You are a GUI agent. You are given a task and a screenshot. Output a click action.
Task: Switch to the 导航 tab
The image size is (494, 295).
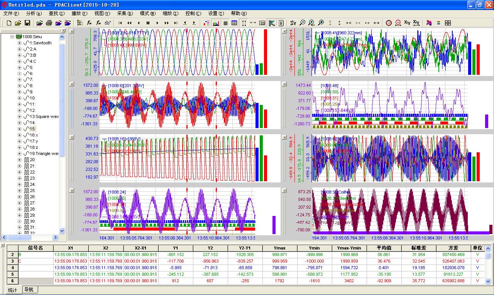click(x=29, y=290)
